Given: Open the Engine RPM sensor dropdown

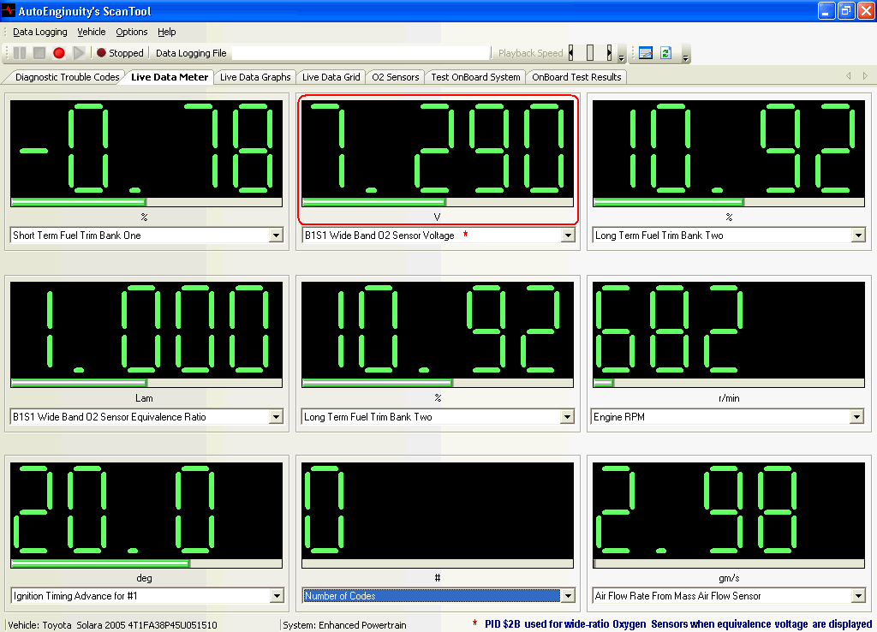Looking at the screenshot, I should point(856,417).
